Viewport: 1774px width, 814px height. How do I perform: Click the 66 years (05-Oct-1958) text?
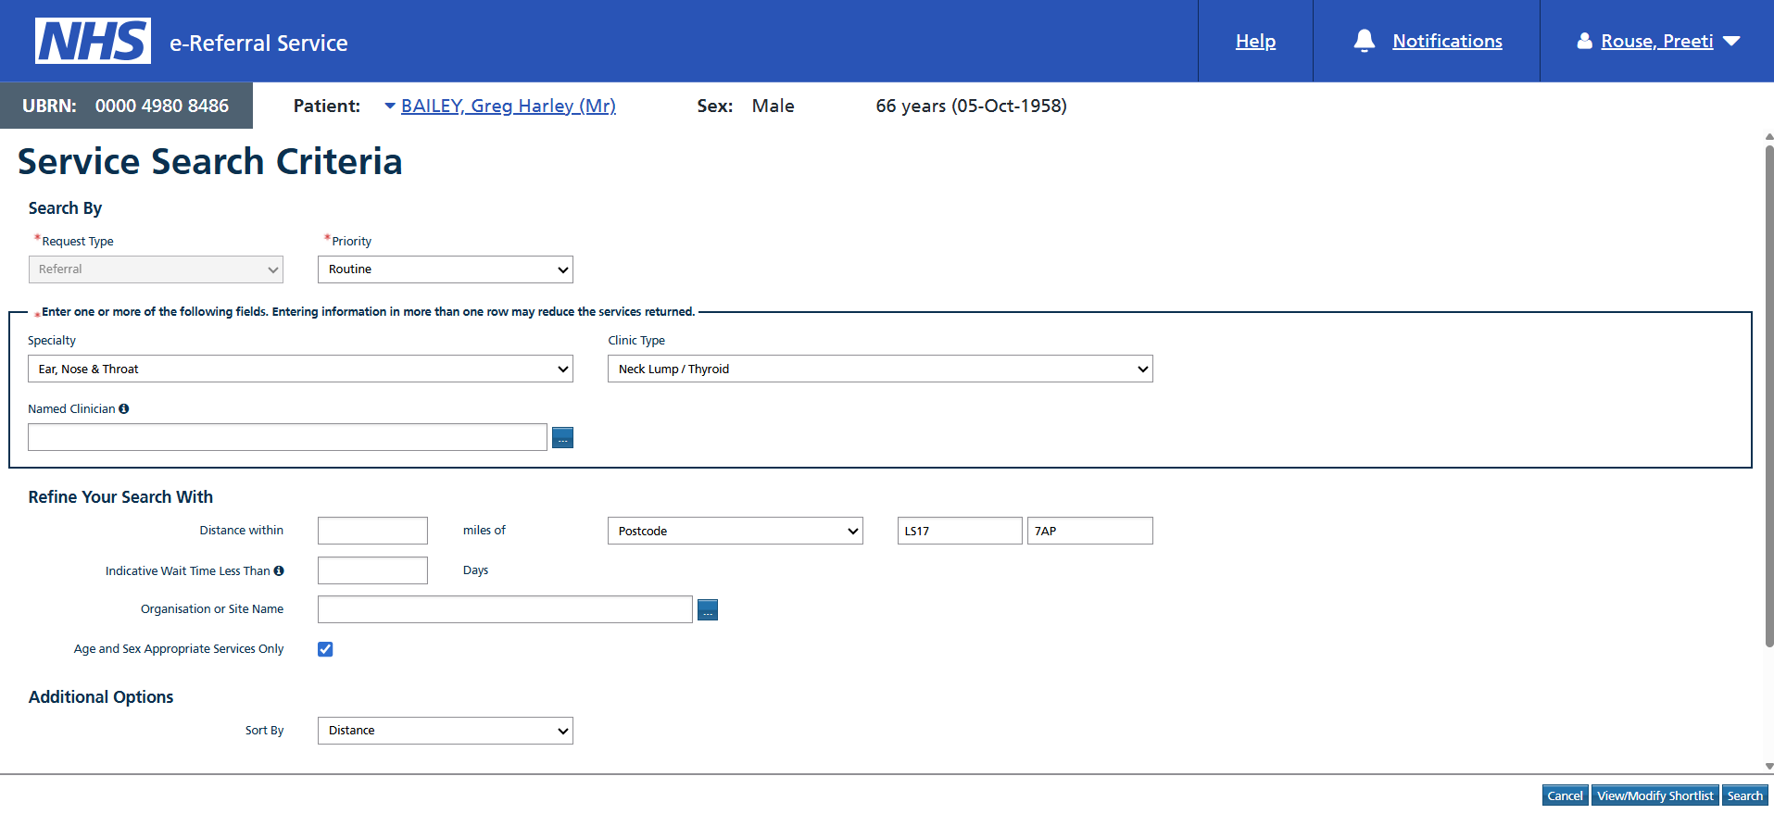[971, 106]
